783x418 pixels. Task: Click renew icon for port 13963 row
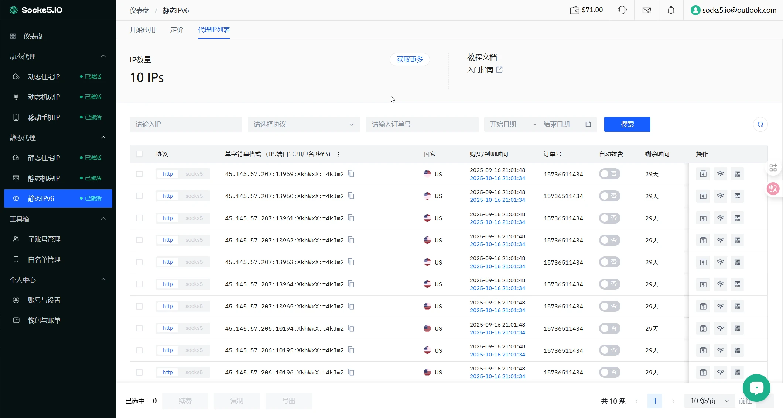tap(703, 262)
